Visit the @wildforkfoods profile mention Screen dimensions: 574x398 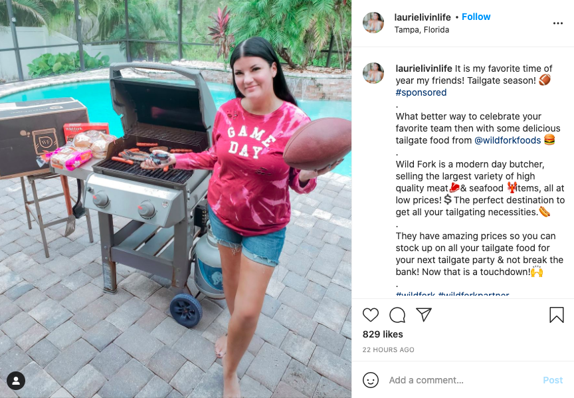point(508,140)
